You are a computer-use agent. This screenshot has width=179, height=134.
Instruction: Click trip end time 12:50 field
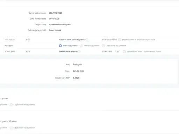117,52
